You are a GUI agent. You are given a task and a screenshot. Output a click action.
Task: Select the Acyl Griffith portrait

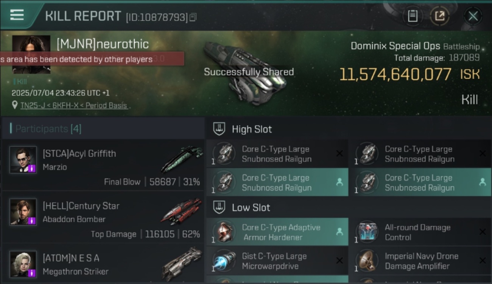[23, 160]
